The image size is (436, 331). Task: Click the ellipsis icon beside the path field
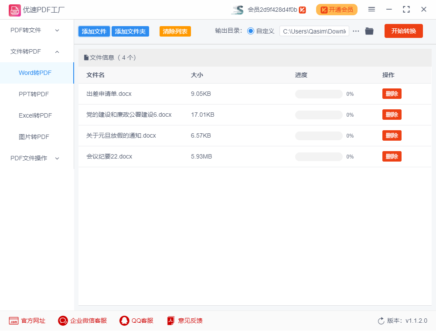tap(356, 31)
